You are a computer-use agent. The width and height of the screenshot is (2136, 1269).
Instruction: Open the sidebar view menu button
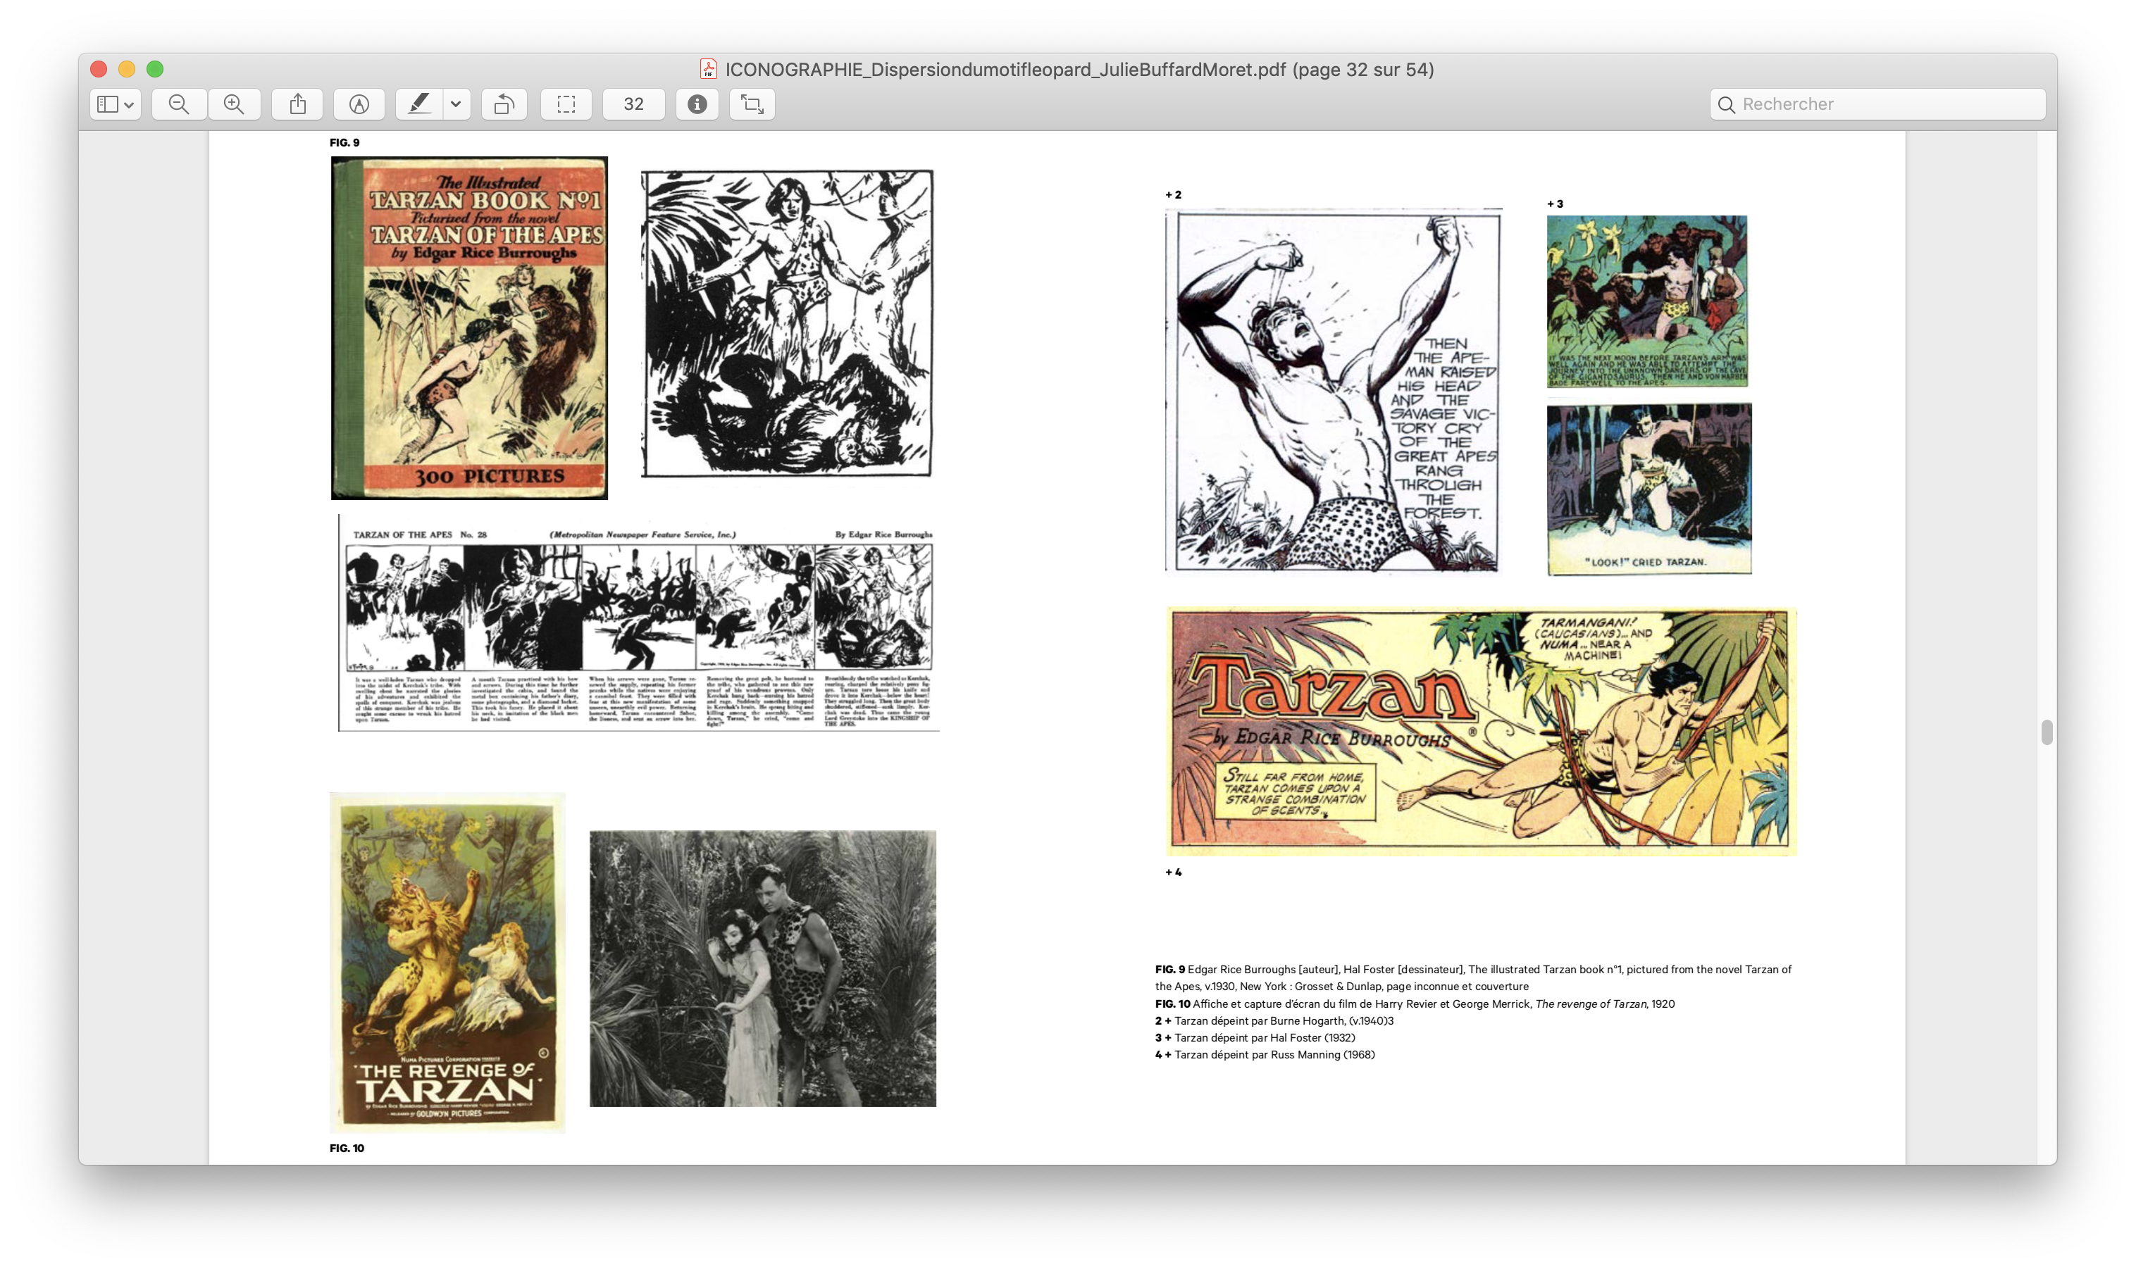(115, 104)
